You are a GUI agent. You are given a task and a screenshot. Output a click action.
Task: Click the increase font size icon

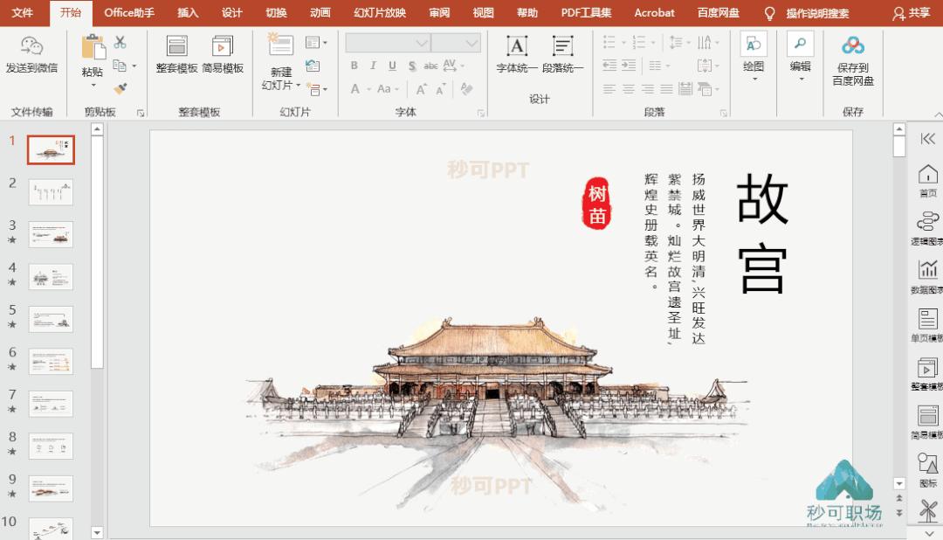[421, 89]
